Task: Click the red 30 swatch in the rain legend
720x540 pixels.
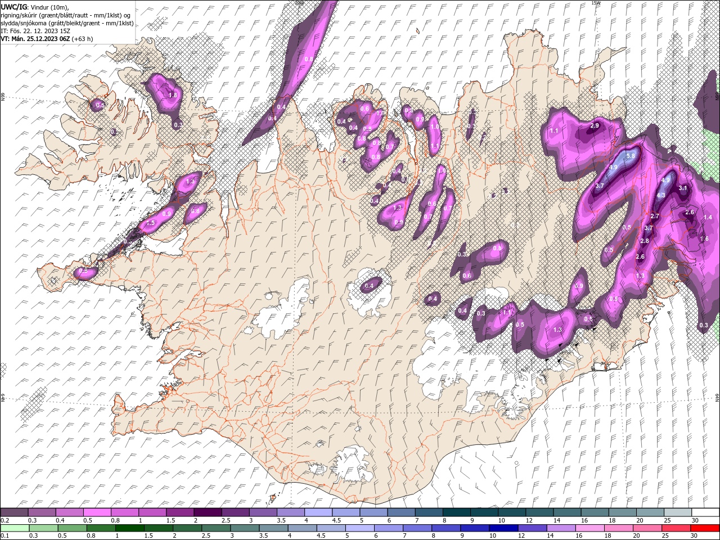Action: 705,528
